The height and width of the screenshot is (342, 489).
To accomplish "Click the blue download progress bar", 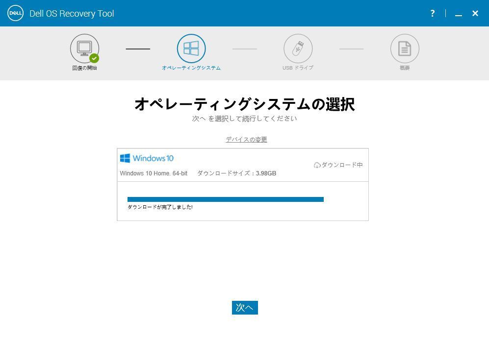I will [x=226, y=199].
